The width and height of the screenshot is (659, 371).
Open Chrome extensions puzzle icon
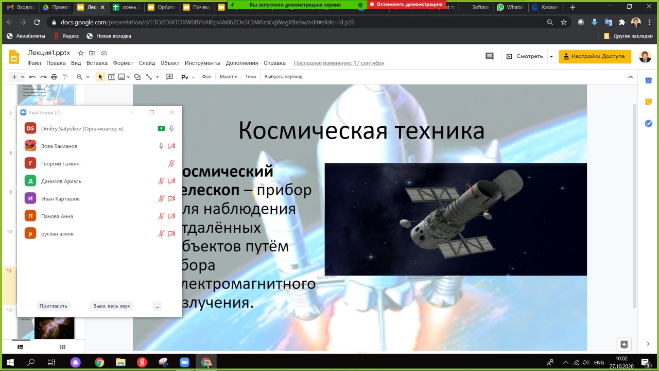click(x=622, y=22)
